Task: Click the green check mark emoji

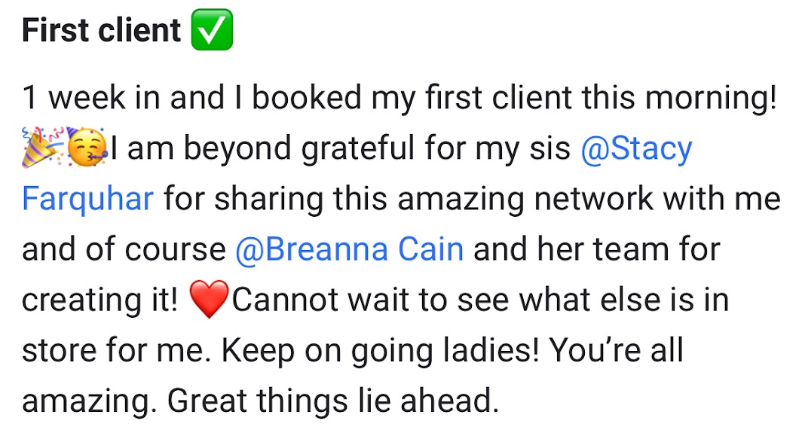Action: tap(212, 29)
